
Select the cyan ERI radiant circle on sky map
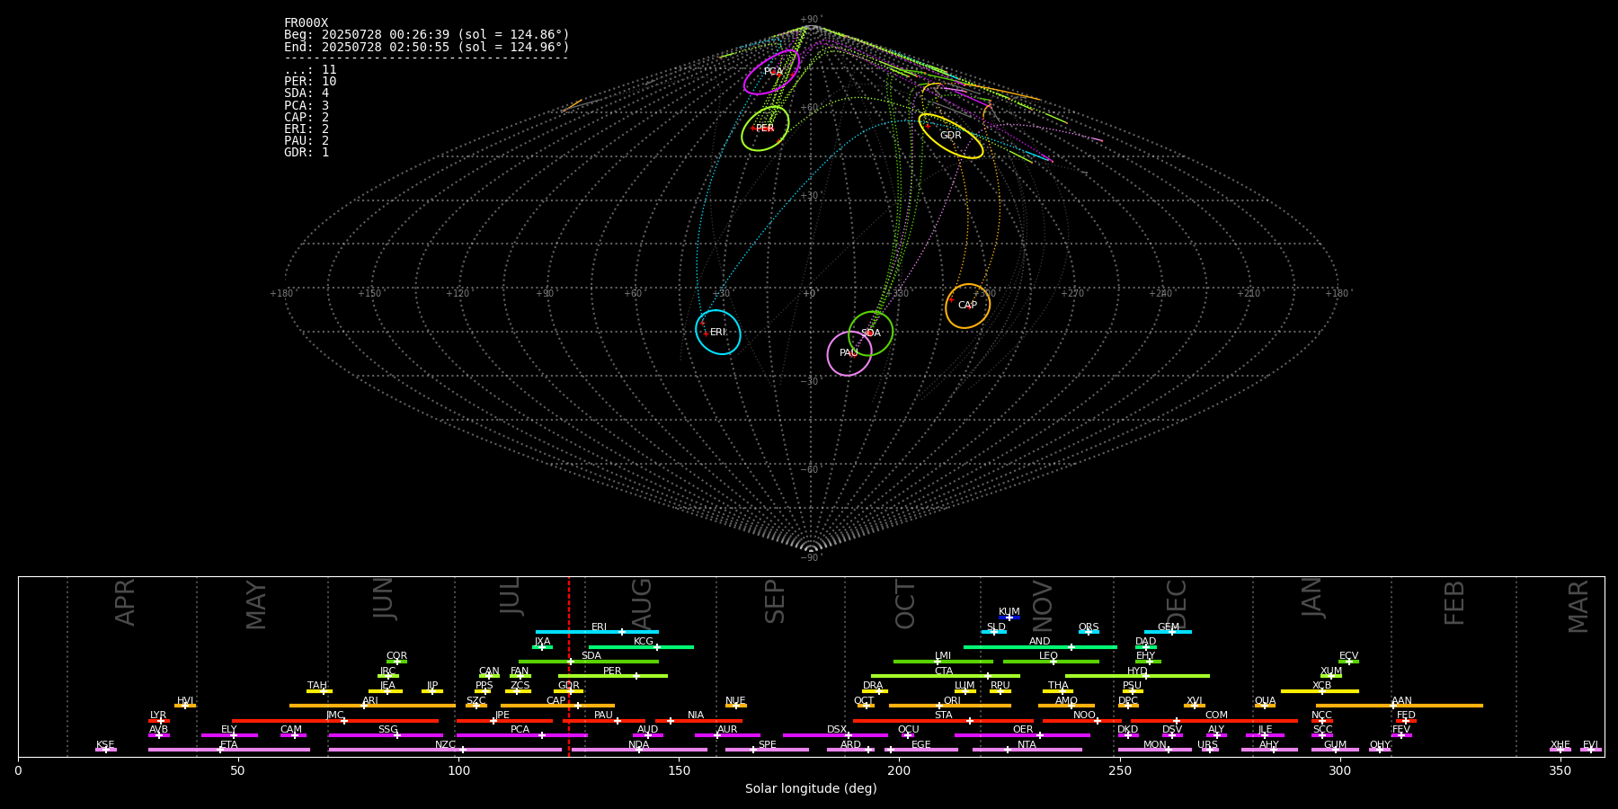click(718, 332)
